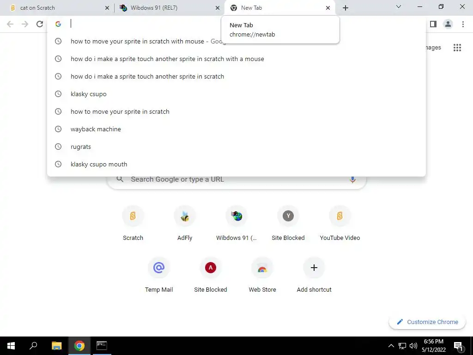473x355 pixels.
Task: Pick the 'klasky csupo mouth' suggestion
Action: tap(236, 164)
